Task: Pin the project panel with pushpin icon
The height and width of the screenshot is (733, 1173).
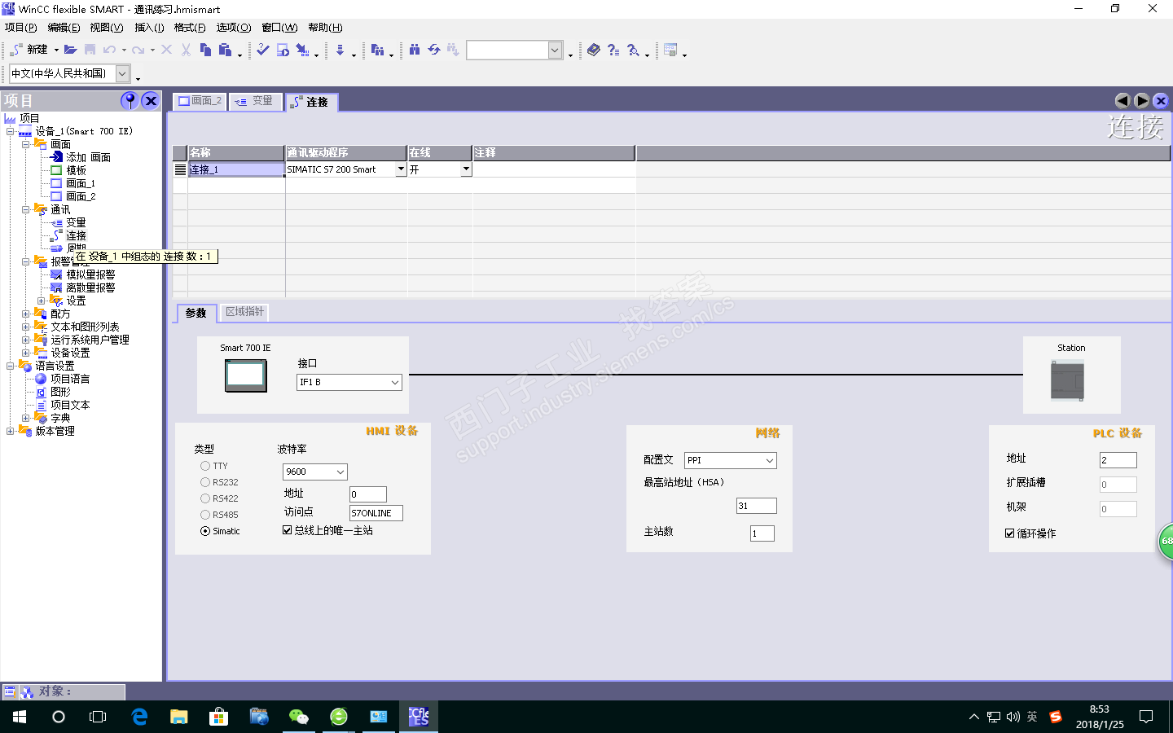Action: (130, 100)
